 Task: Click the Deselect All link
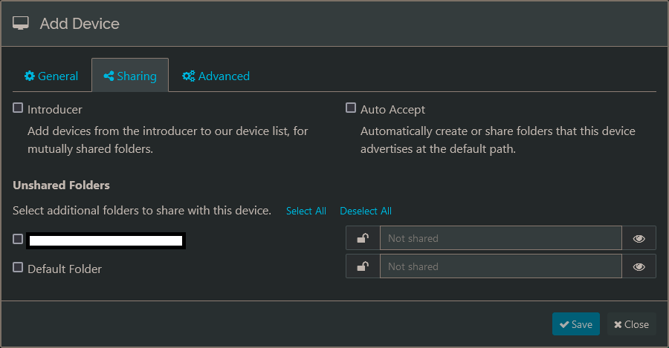365,211
